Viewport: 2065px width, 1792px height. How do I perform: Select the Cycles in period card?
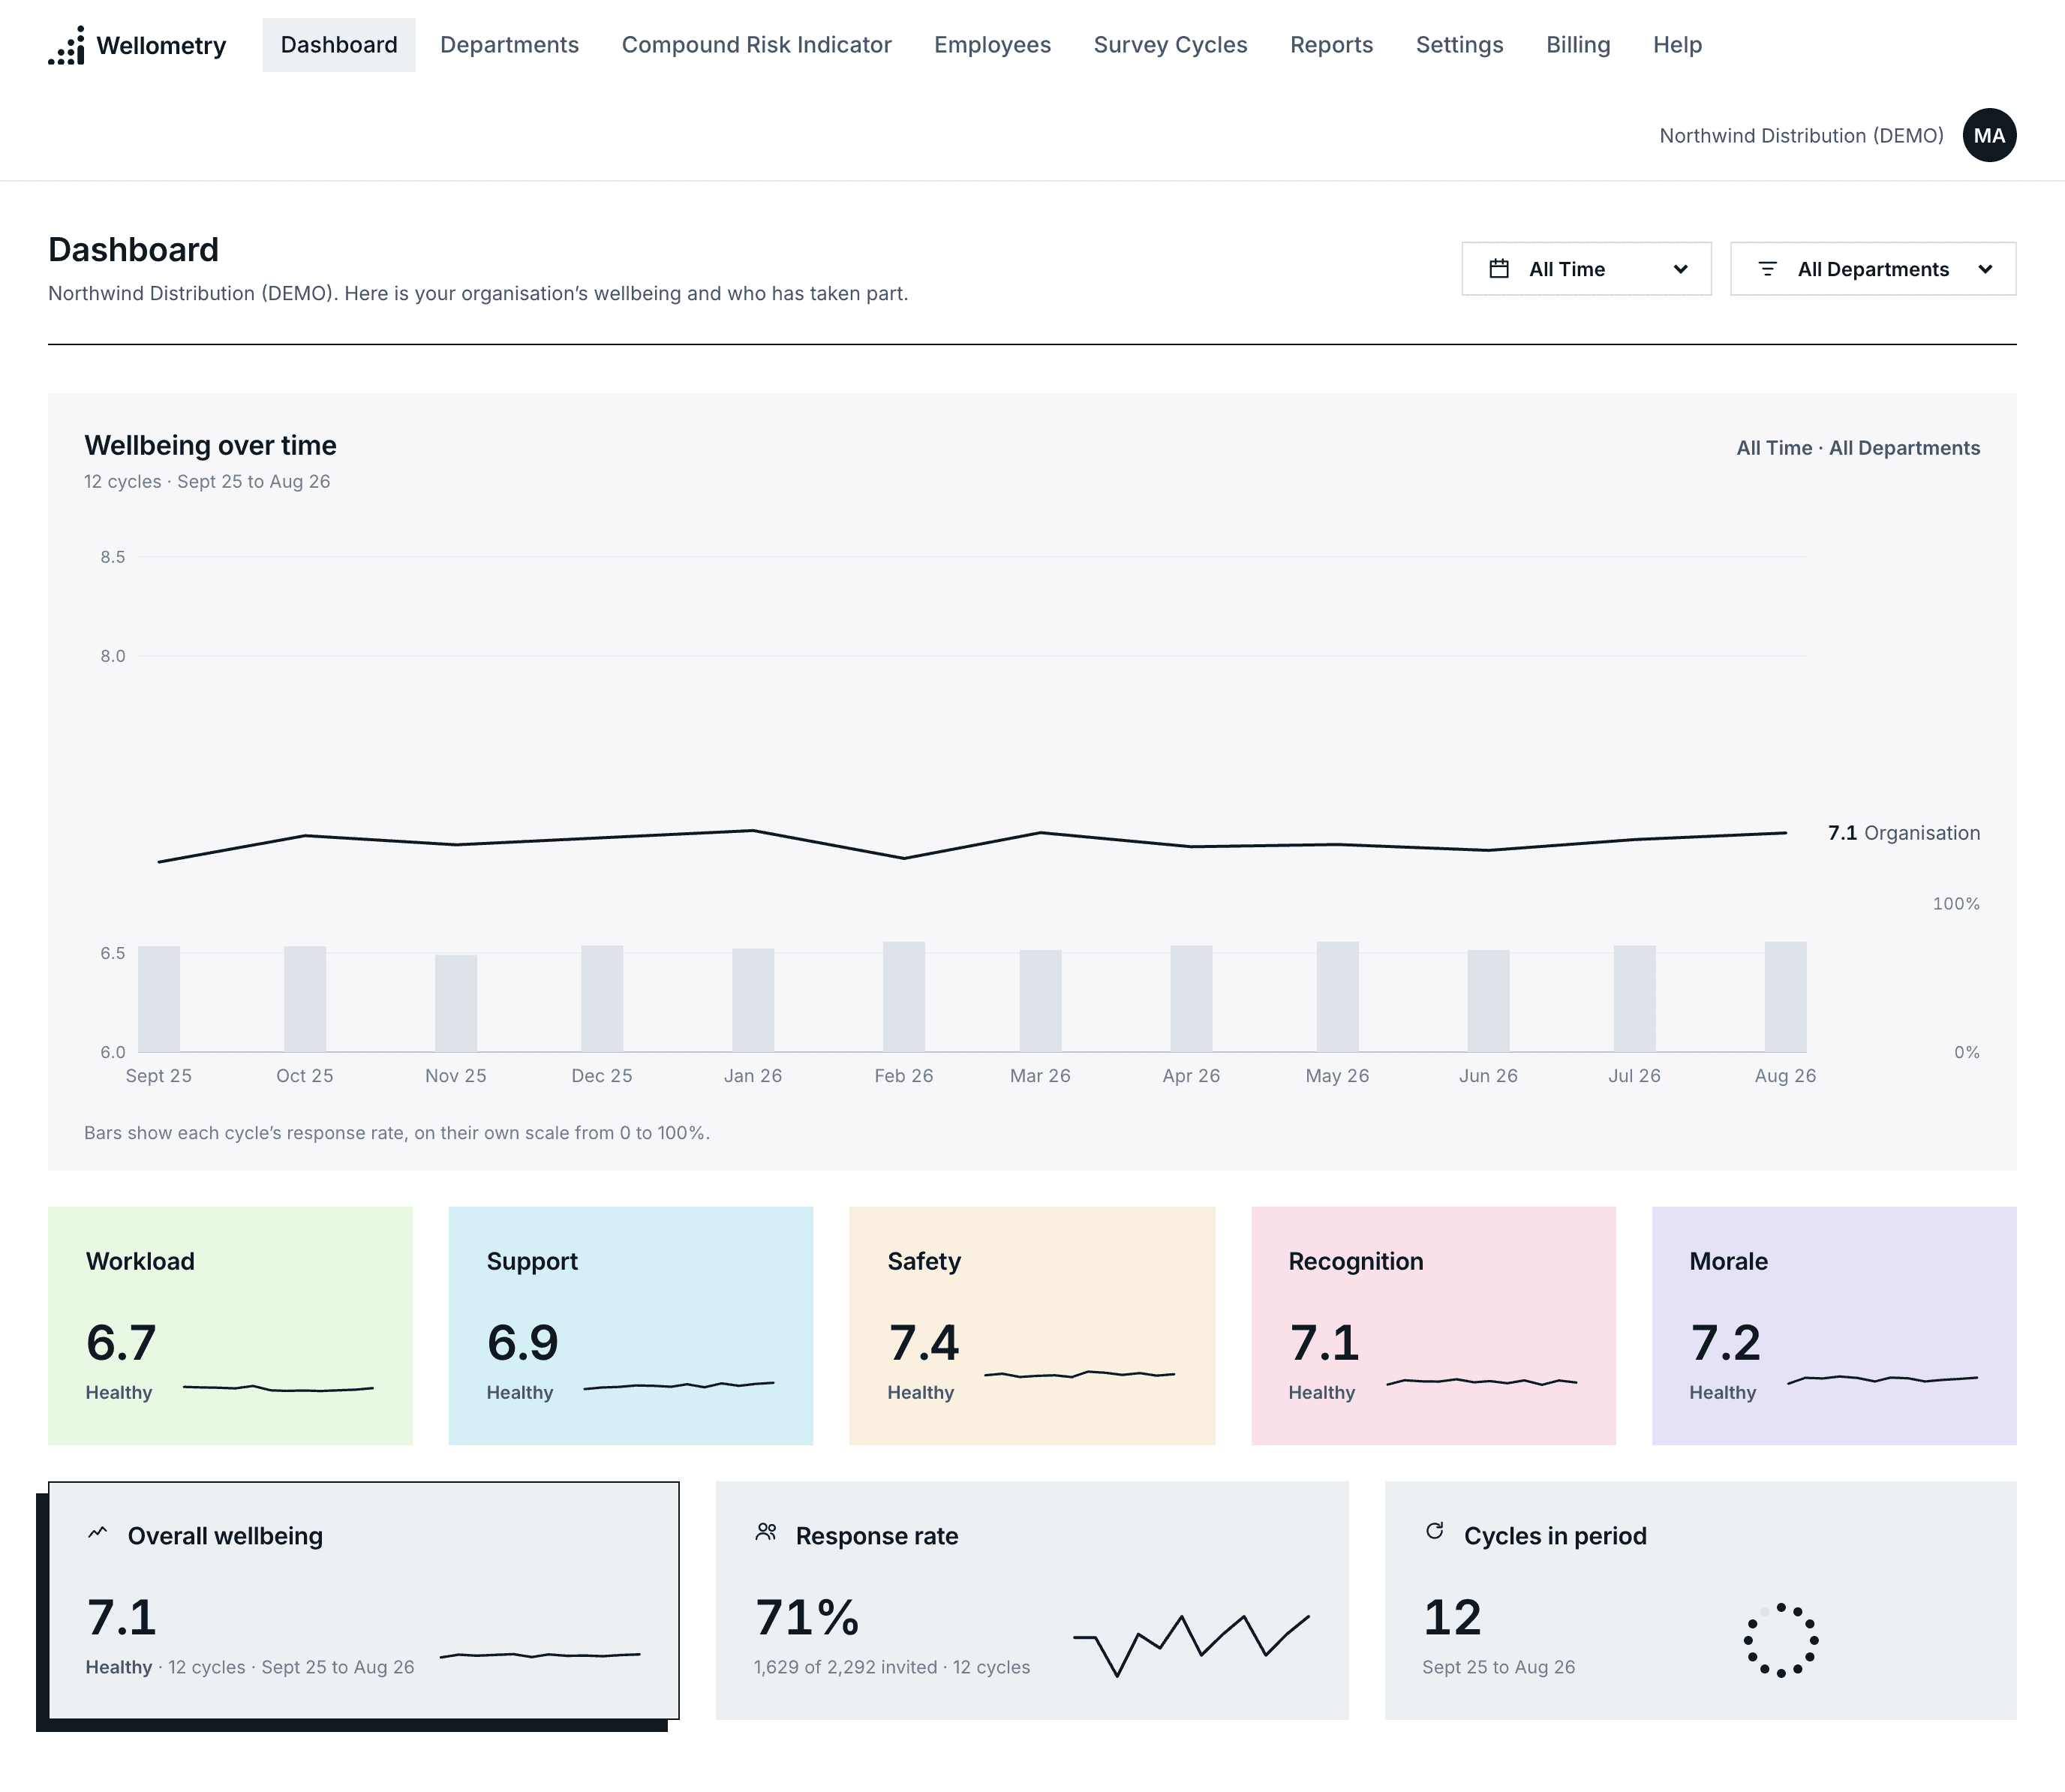(x=1700, y=1600)
